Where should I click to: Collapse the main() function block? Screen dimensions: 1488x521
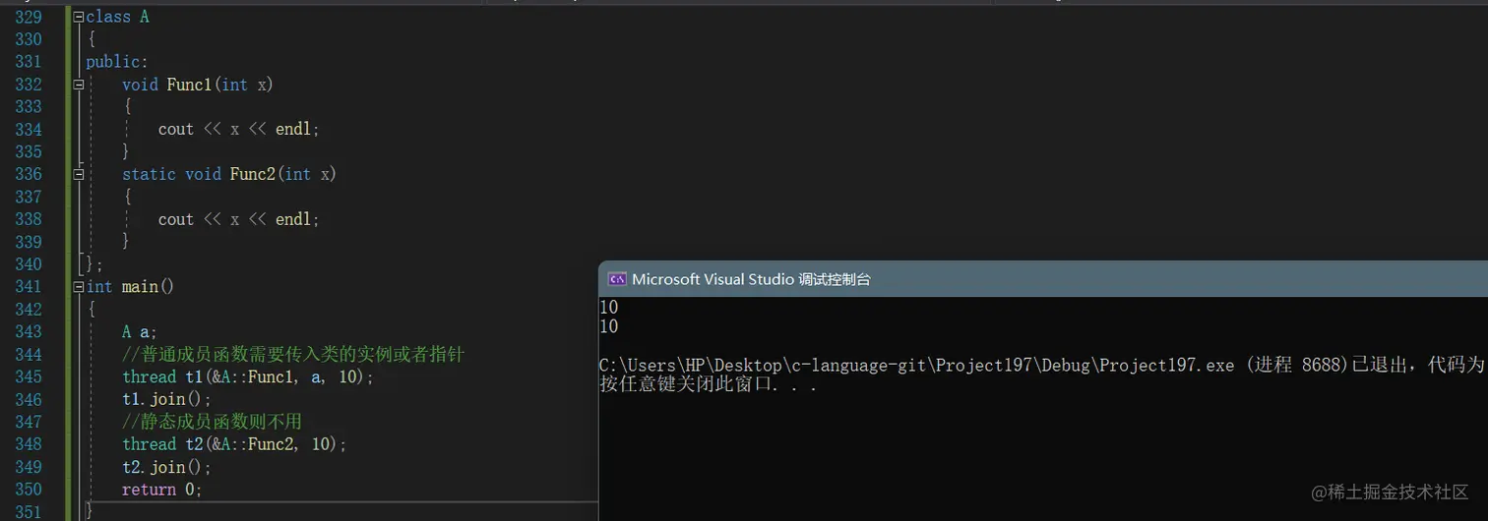pyautogui.click(x=79, y=286)
